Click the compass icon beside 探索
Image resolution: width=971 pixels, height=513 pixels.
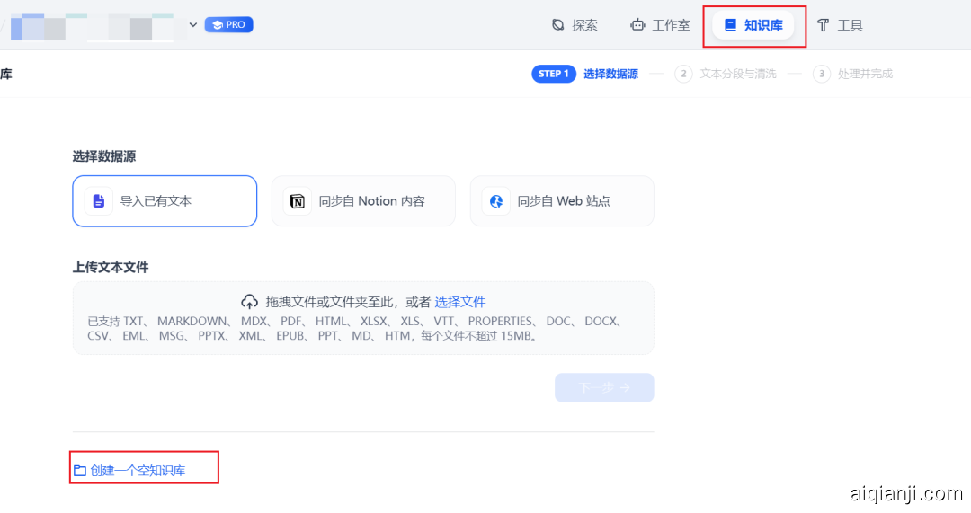[558, 25]
